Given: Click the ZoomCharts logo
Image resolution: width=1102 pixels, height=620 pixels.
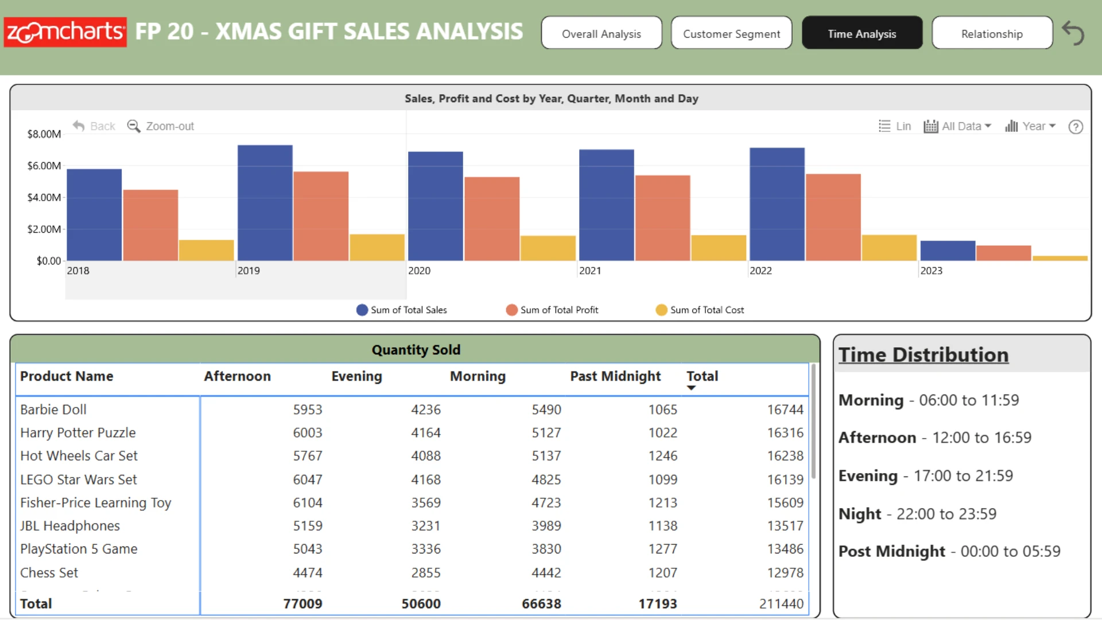Looking at the screenshot, I should point(65,32).
